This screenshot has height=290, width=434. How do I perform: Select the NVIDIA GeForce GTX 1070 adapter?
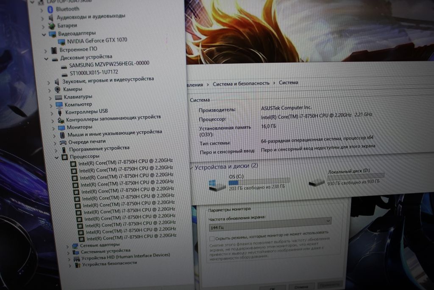pyautogui.click(x=97, y=40)
